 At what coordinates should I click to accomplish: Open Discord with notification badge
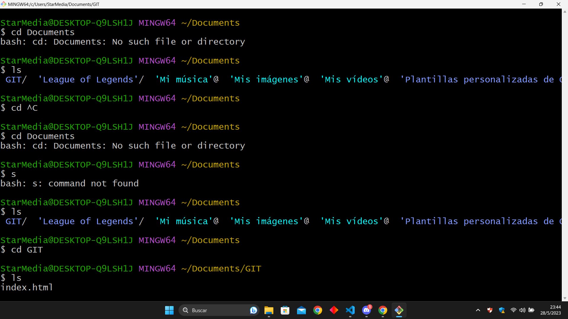click(x=366, y=310)
